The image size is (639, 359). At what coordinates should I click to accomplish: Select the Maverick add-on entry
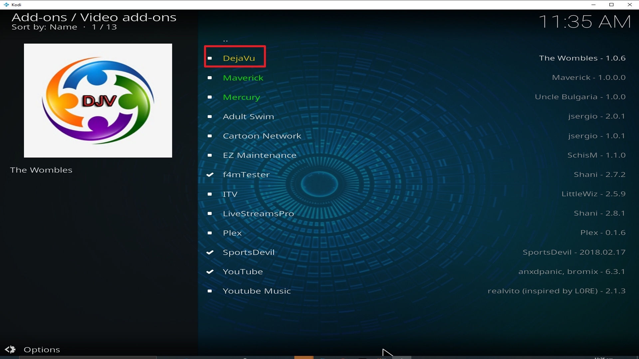click(243, 78)
